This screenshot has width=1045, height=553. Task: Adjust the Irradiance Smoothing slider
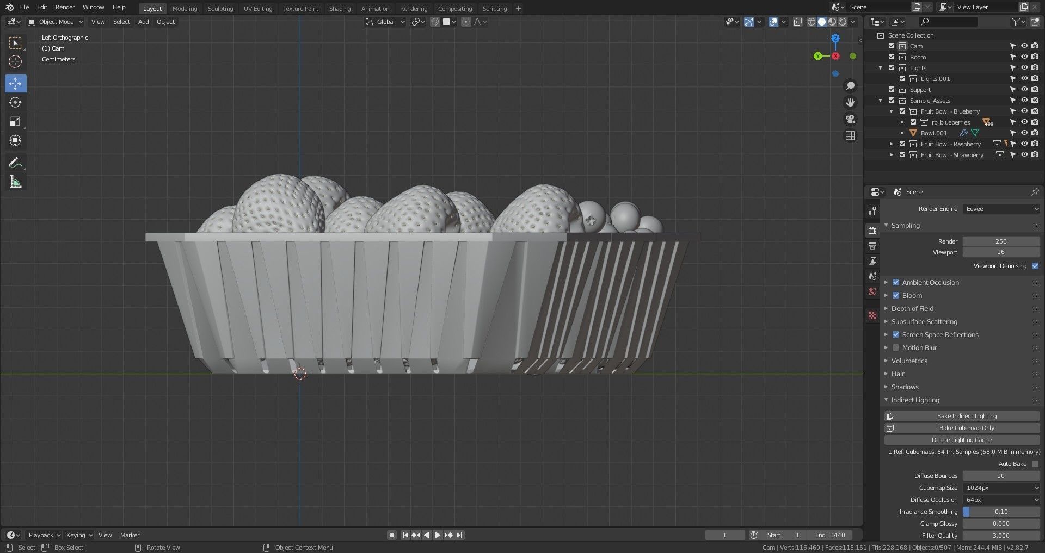pos(1001,512)
